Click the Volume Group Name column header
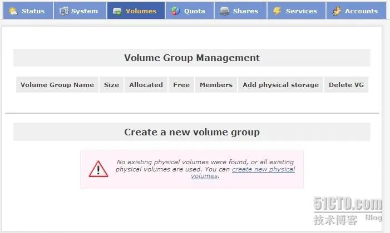390x233 pixels. tap(57, 85)
